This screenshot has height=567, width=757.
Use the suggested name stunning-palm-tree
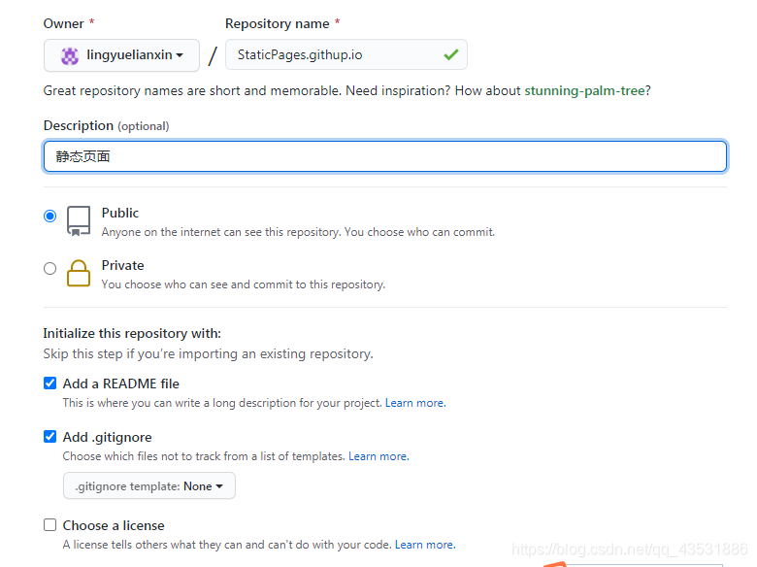click(x=584, y=91)
